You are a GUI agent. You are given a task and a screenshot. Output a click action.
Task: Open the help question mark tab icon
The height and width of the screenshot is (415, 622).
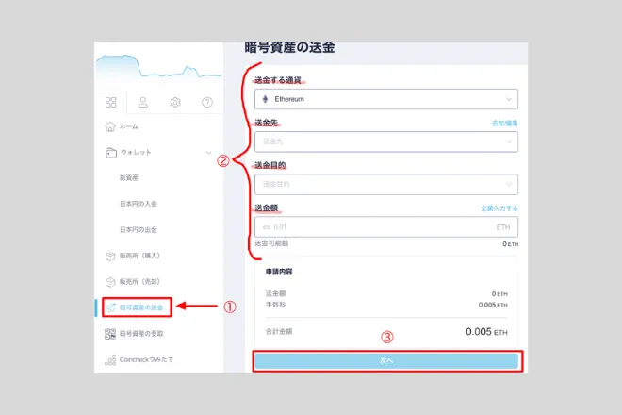(207, 103)
